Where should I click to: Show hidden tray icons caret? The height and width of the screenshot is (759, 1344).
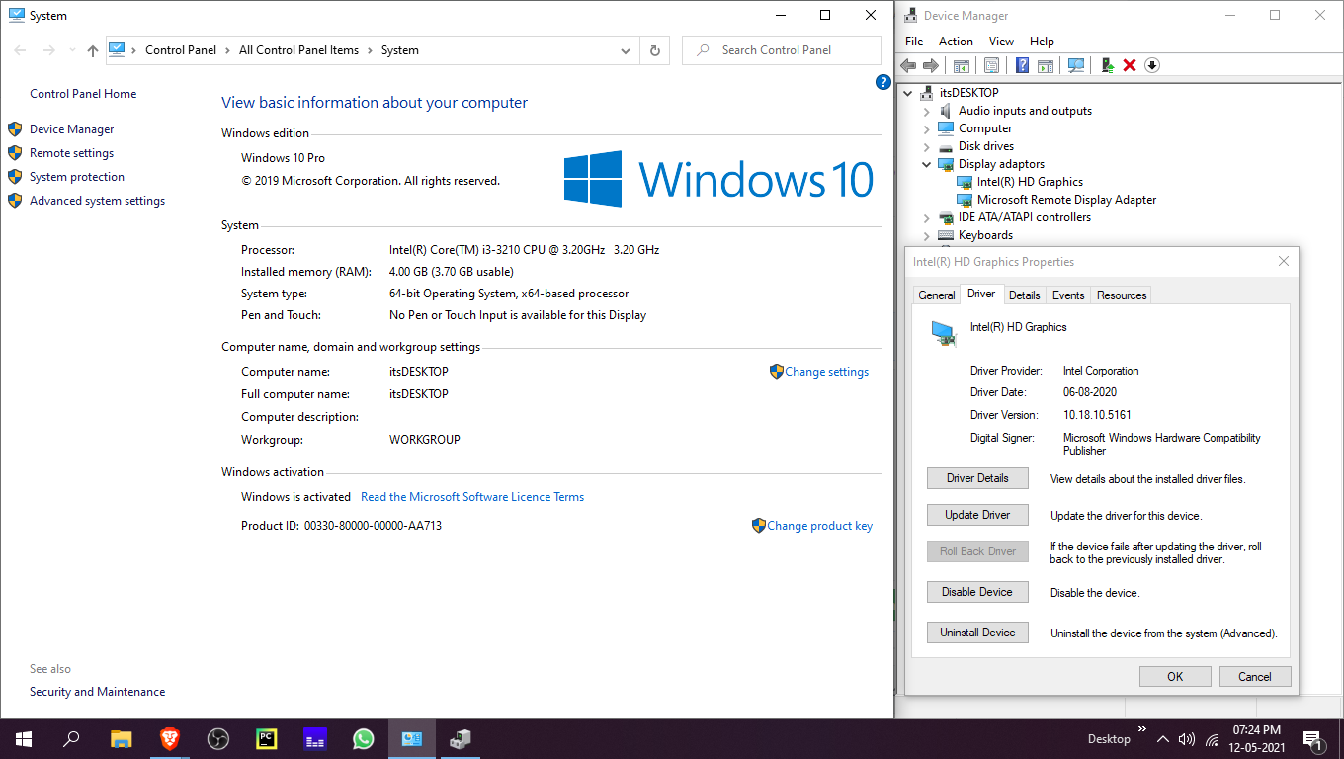[x=1162, y=739]
